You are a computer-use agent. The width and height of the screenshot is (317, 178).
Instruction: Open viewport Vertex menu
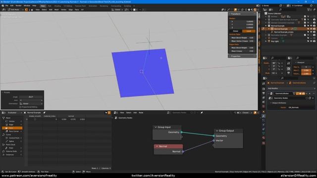click(63, 10)
